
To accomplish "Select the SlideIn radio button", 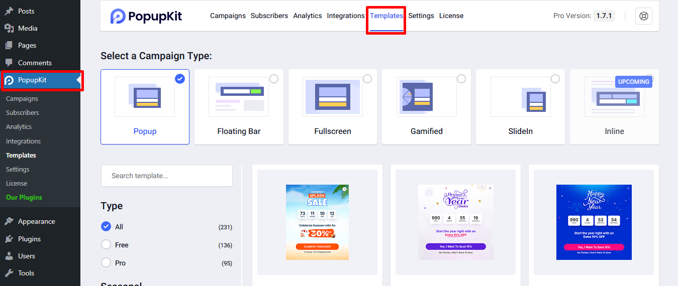I will tap(555, 79).
